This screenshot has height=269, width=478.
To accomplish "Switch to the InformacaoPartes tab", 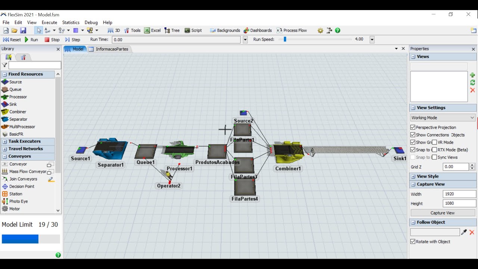I will tap(108, 49).
